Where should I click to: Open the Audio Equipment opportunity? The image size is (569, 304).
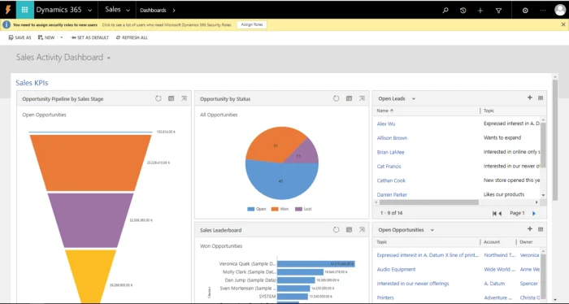[x=396, y=270]
